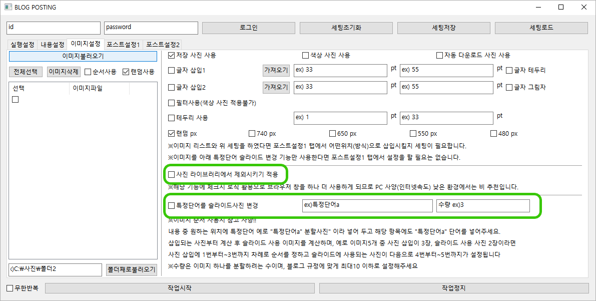This screenshot has width=596, height=301.
Task: Uncheck the 랜덤사용 checkbox
Action: coord(126,72)
